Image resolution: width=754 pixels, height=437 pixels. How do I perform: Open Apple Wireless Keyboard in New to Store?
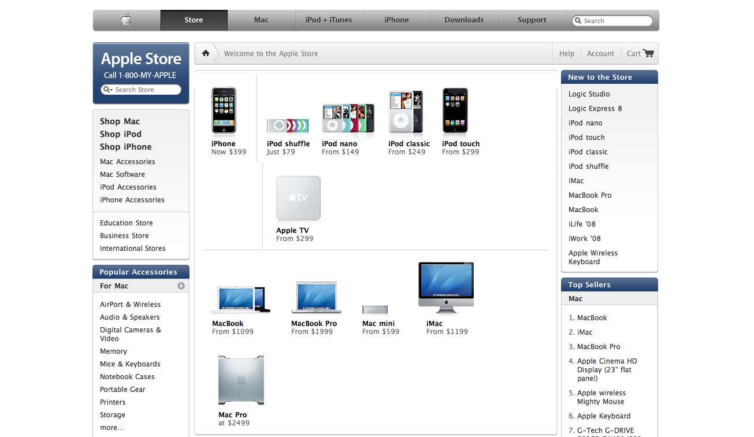coord(593,257)
